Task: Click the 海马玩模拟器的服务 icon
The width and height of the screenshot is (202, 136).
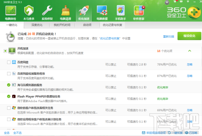Action: [14, 85]
